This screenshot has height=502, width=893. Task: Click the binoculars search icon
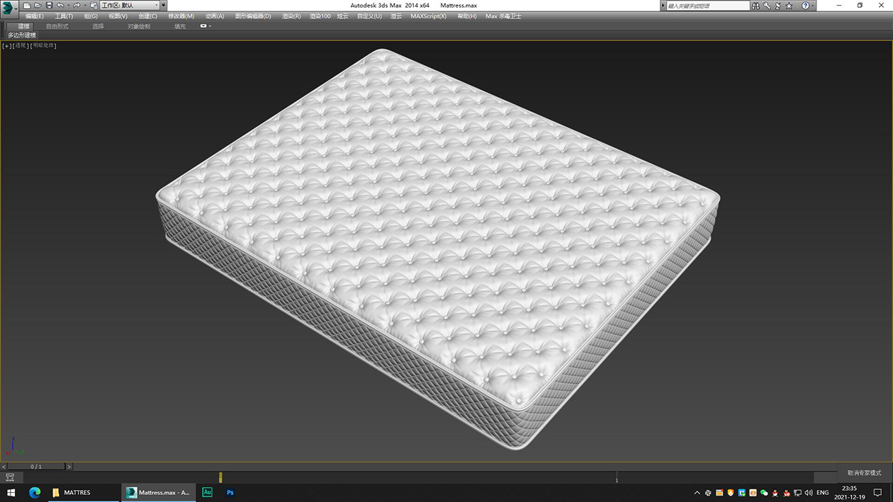click(x=756, y=5)
